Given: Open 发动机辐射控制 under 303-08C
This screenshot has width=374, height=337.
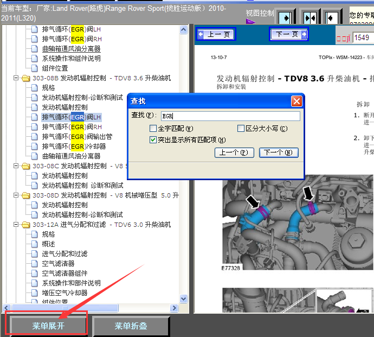Looking at the screenshot, I should [x=65, y=176].
